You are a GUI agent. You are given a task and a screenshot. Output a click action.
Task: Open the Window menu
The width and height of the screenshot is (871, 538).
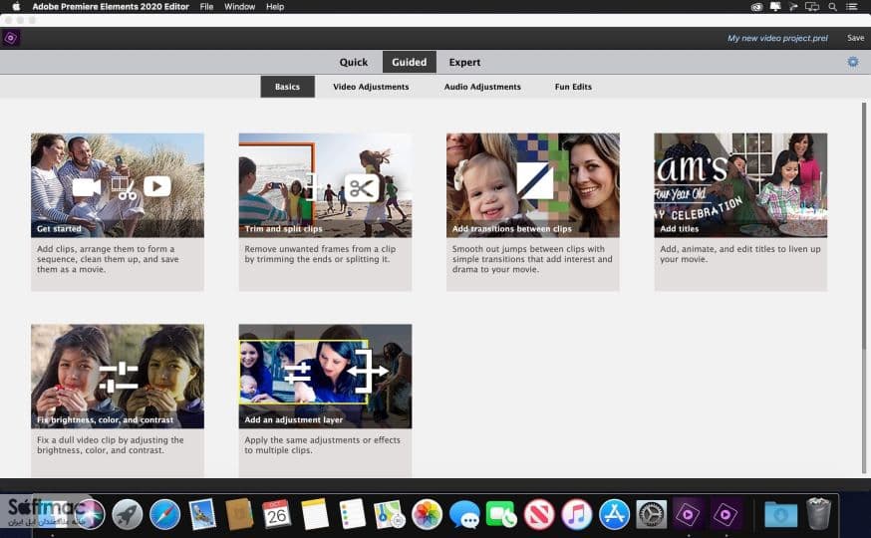coord(239,7)
